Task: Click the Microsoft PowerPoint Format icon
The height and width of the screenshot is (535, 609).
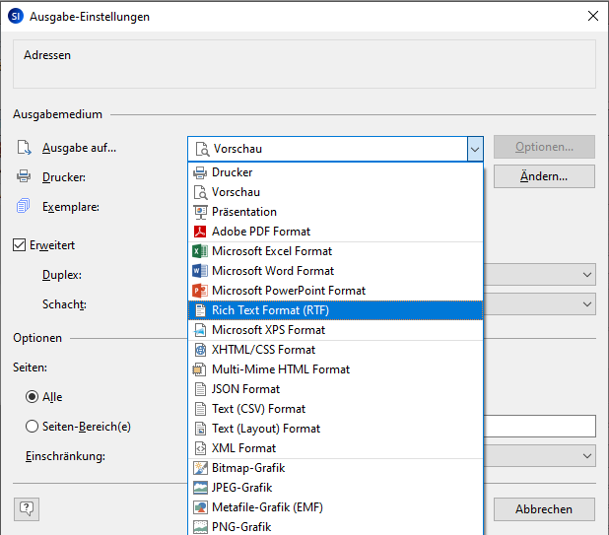Action: [200, 291]
